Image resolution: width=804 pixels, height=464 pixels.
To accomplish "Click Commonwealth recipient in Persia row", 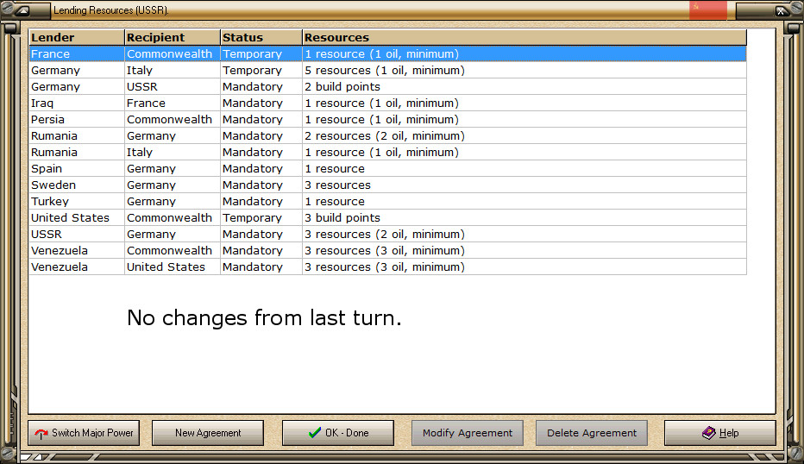I will 173,120.
